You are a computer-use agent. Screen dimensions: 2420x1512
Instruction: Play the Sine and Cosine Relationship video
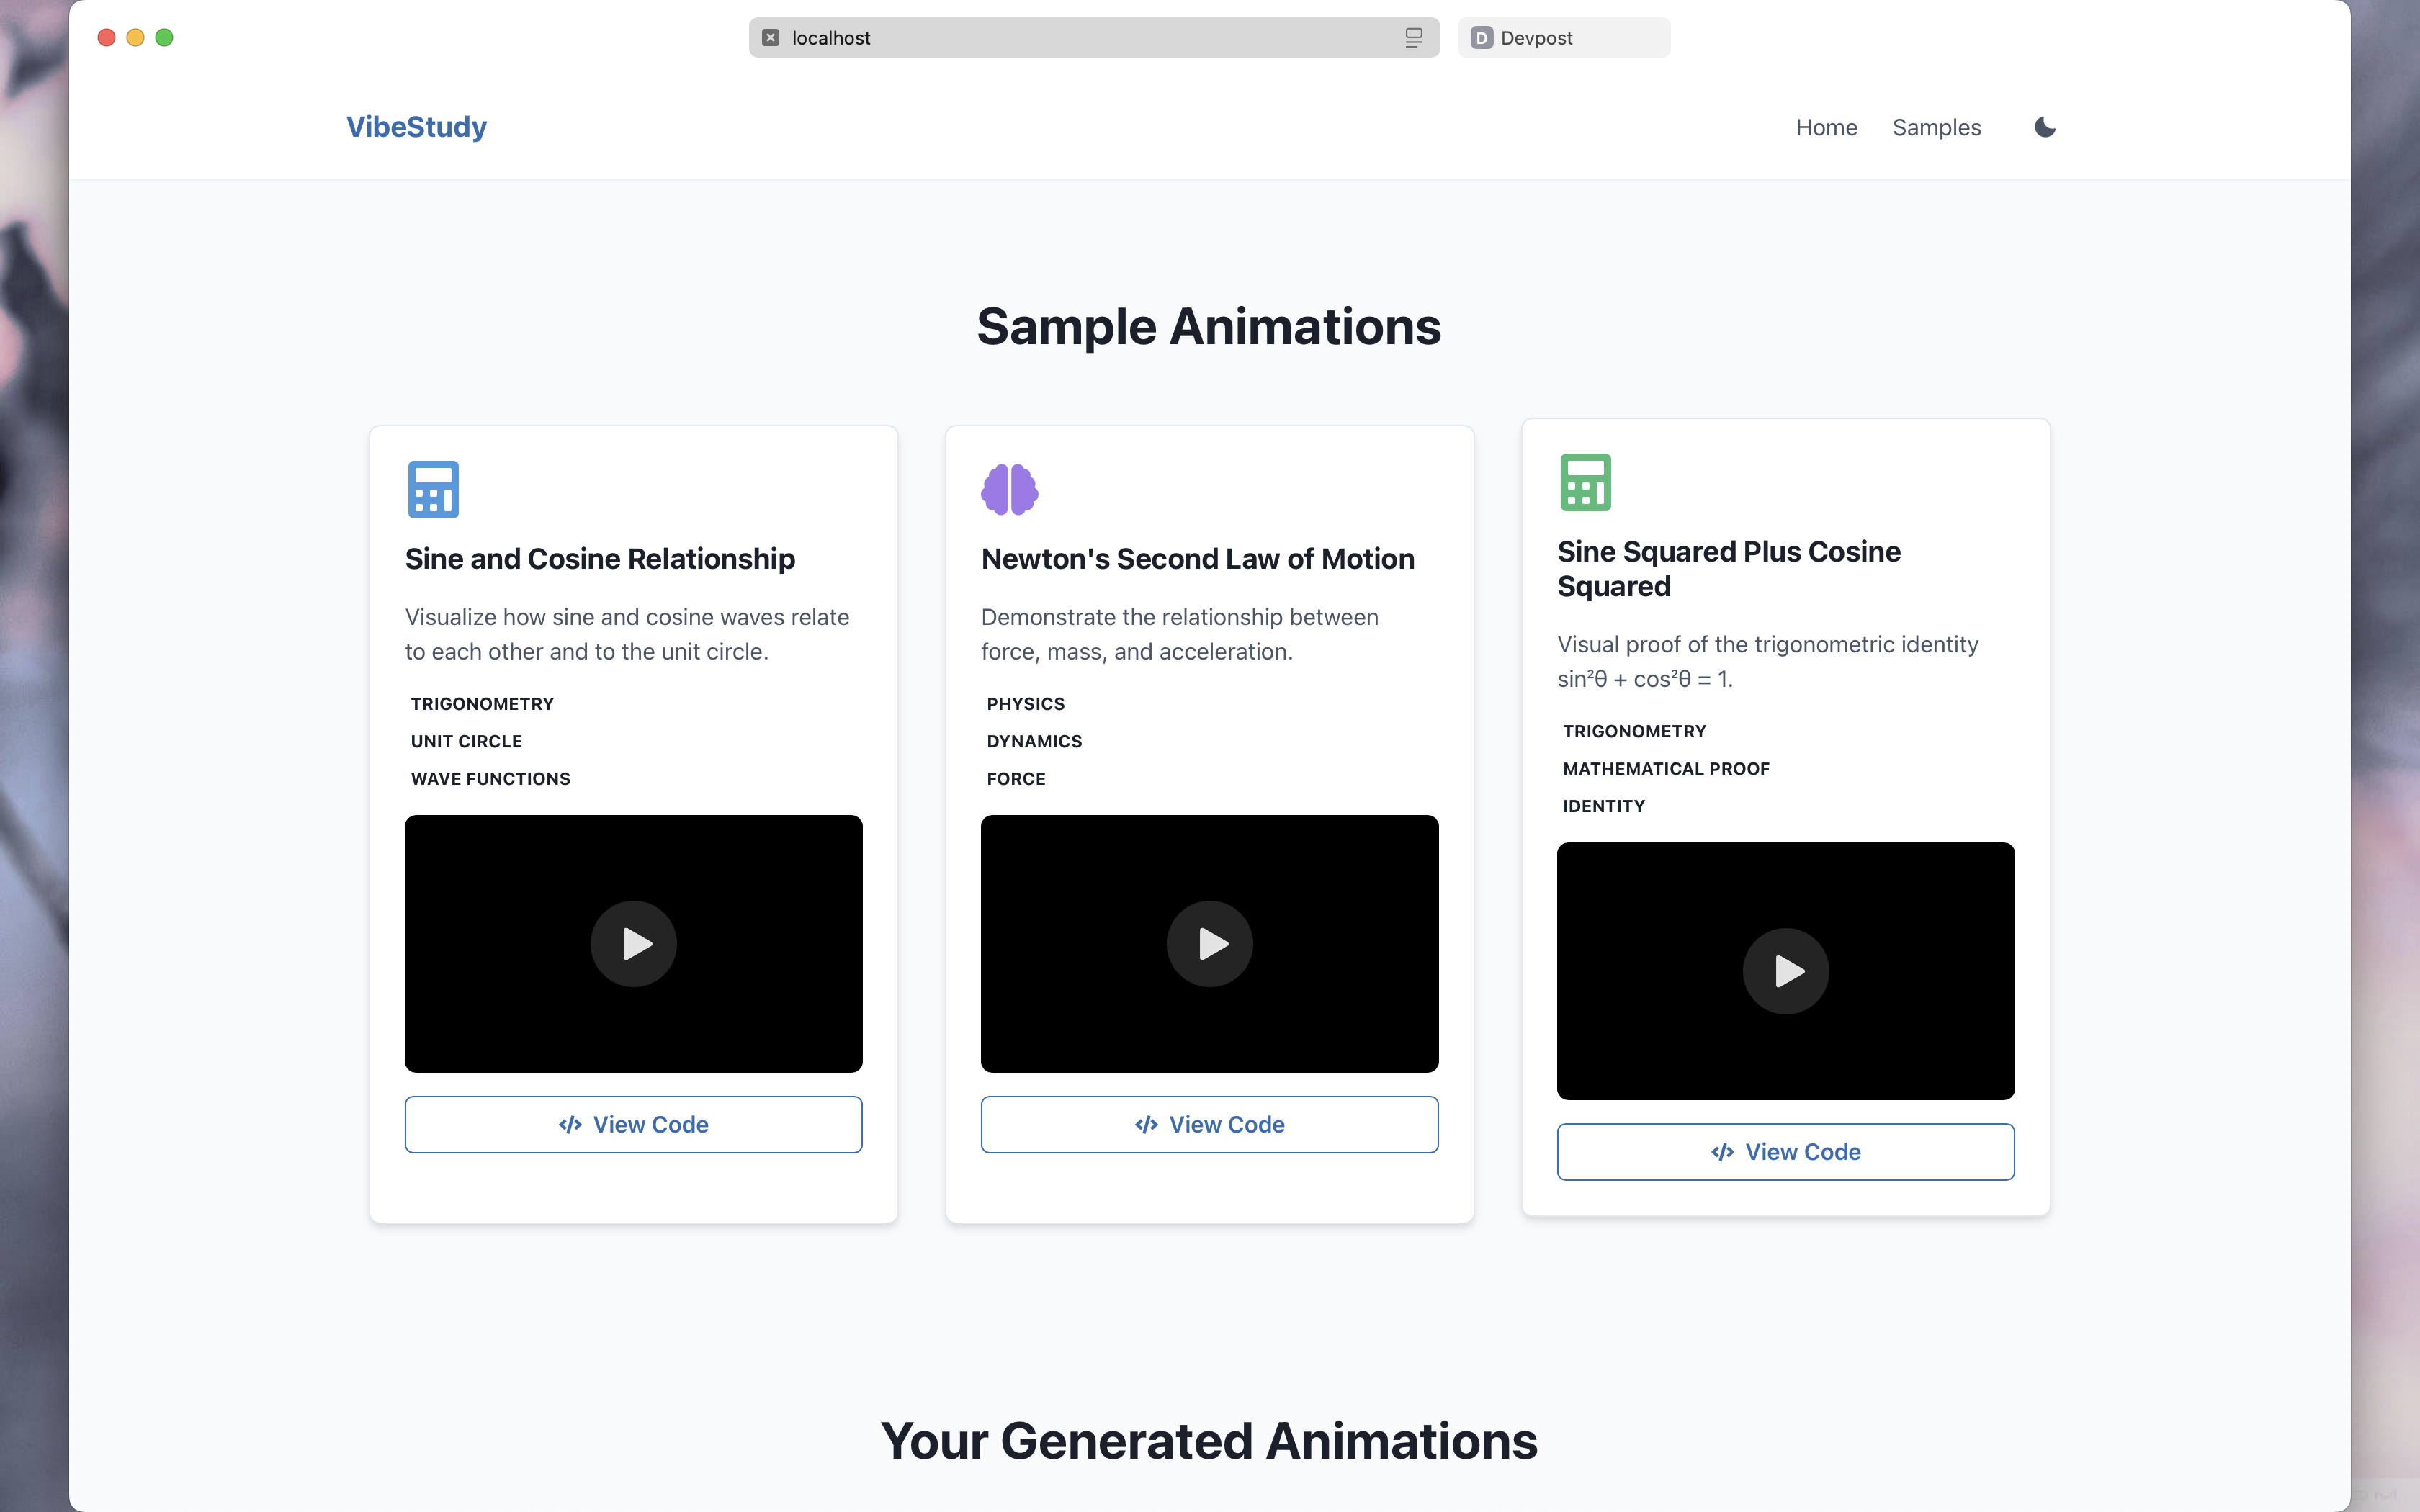(x=633, y=943)
